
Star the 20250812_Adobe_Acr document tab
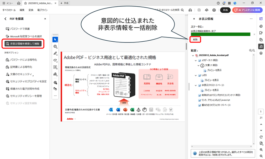coord(25,3)
